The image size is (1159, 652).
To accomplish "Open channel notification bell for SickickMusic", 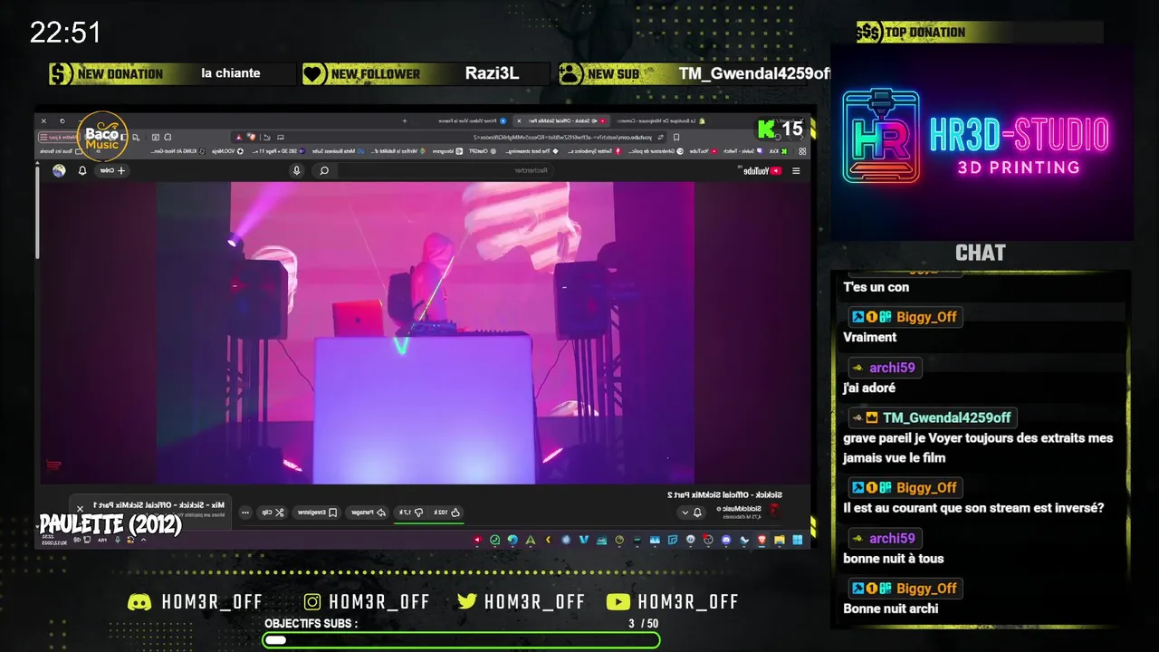I will [697, 513].
